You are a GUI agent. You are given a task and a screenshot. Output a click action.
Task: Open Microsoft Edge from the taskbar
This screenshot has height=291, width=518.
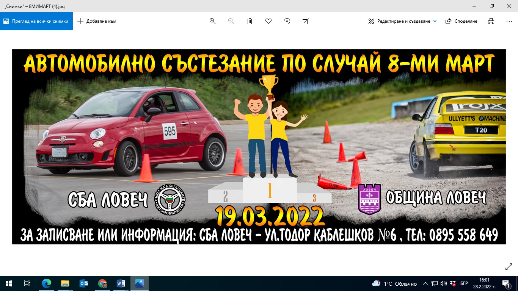[x=47, y=283]
